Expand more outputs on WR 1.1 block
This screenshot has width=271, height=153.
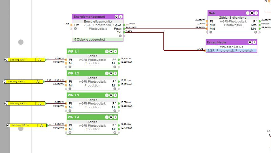point(115,67)
